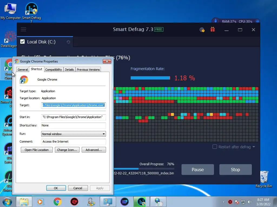Open the globe checklist taskbar icon

[x=158, y=202]
